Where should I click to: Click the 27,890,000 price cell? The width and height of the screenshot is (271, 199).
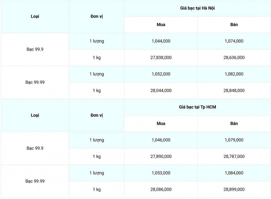click(x=161, y=157)
